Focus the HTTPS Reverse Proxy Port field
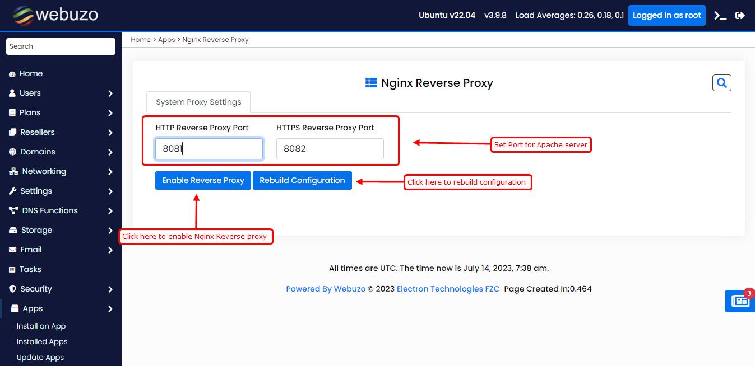755x366 pixels. (x=330, y=149)
